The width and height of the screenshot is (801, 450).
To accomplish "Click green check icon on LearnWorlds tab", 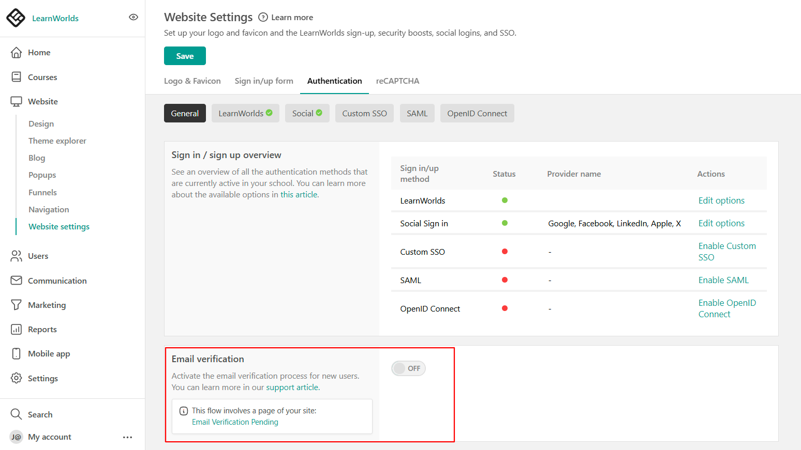I will (x=270, y=113).
